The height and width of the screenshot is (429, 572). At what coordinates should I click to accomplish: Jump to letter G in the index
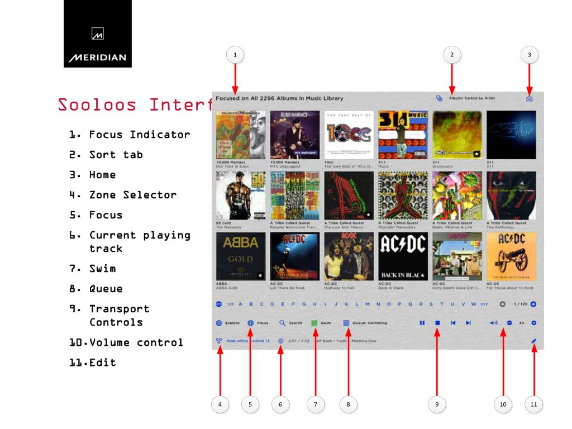[x=304, y=304]
